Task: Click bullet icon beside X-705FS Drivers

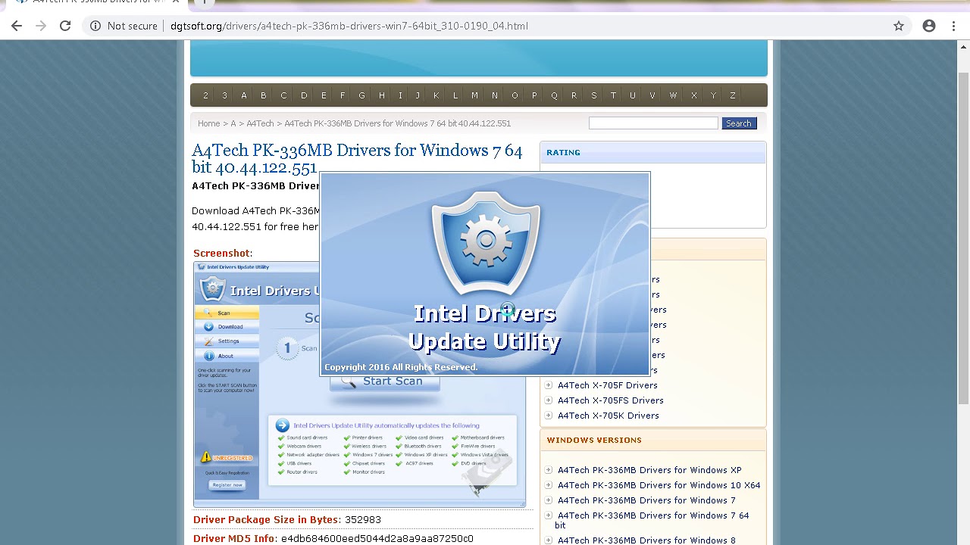Action: coord(549,400)
